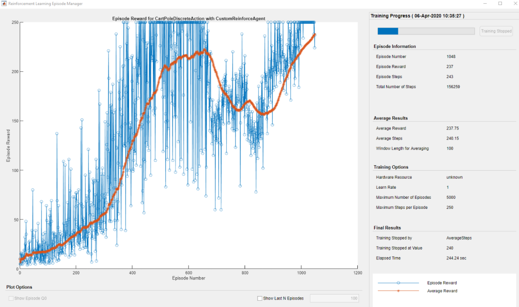The width and height of the screenshot is (519, 307).
Task: Select the Final Results section heading
Action: coord(387,228)
